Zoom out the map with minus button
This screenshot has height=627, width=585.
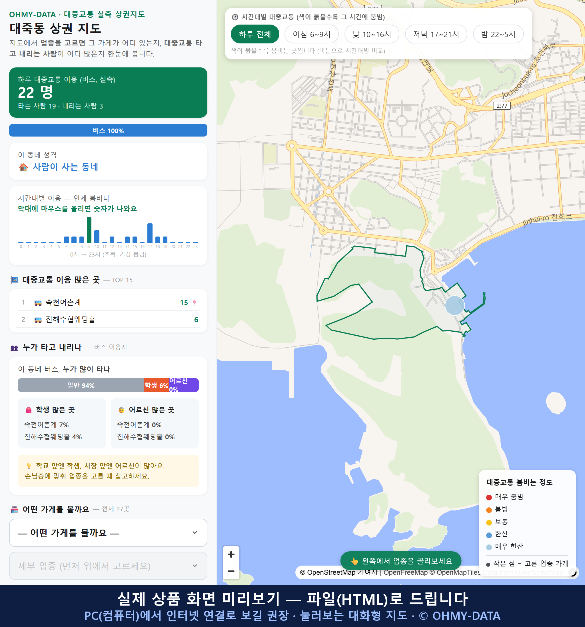pyautogui.click(x=231, y=571)
